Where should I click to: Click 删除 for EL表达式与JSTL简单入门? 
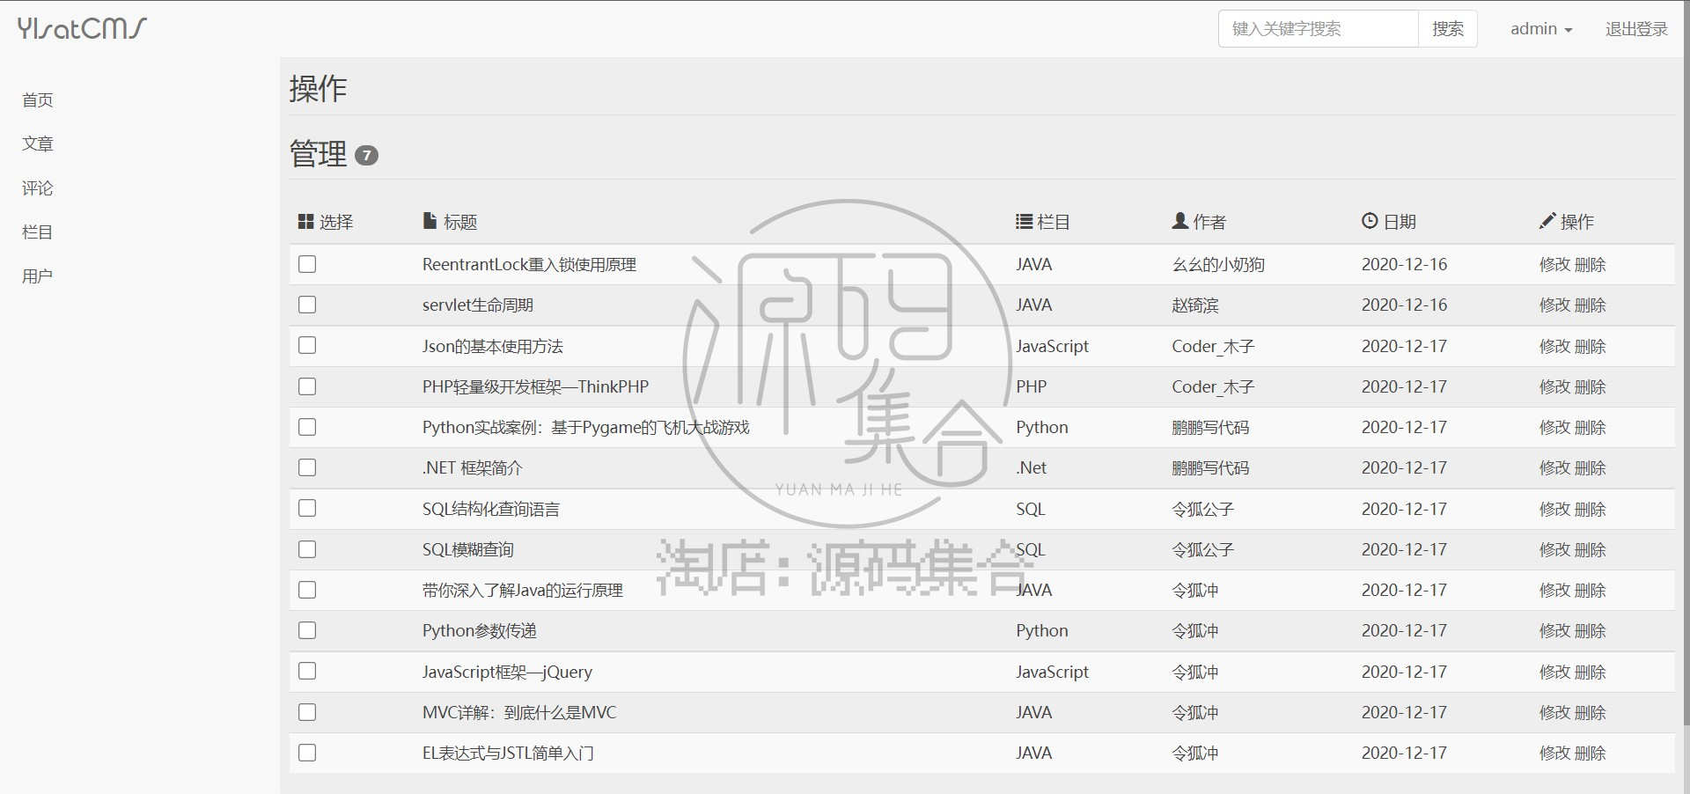coord(1590,754)
